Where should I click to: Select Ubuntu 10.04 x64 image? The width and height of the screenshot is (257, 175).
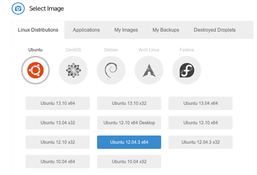pyautogui.click(x=58, y=161)
